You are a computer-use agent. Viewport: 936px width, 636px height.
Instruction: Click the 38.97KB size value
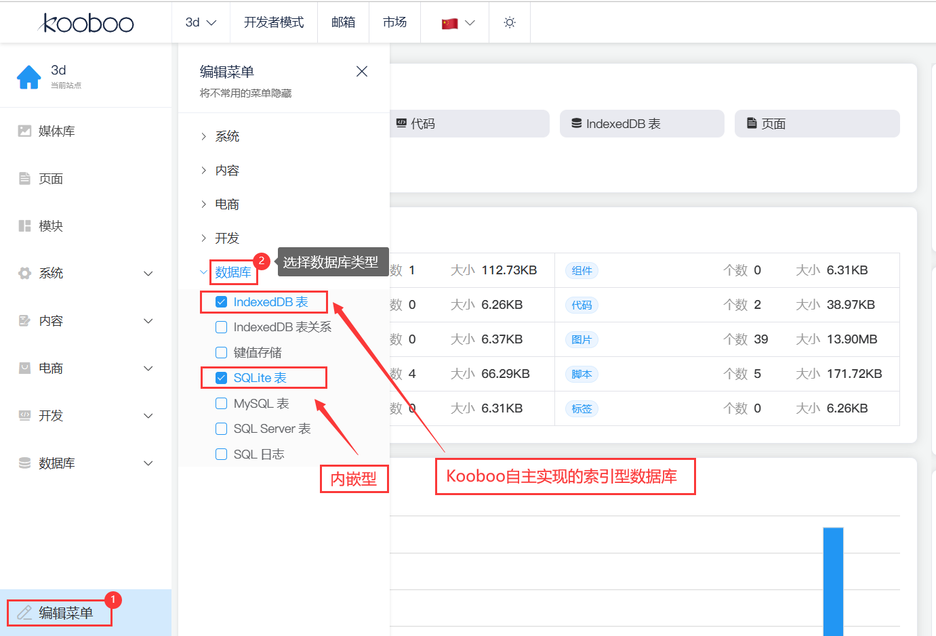[851, 305]
